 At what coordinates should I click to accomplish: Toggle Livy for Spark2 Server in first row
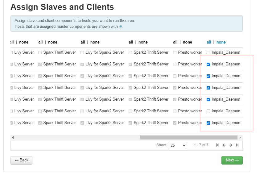tap(82, 52)
